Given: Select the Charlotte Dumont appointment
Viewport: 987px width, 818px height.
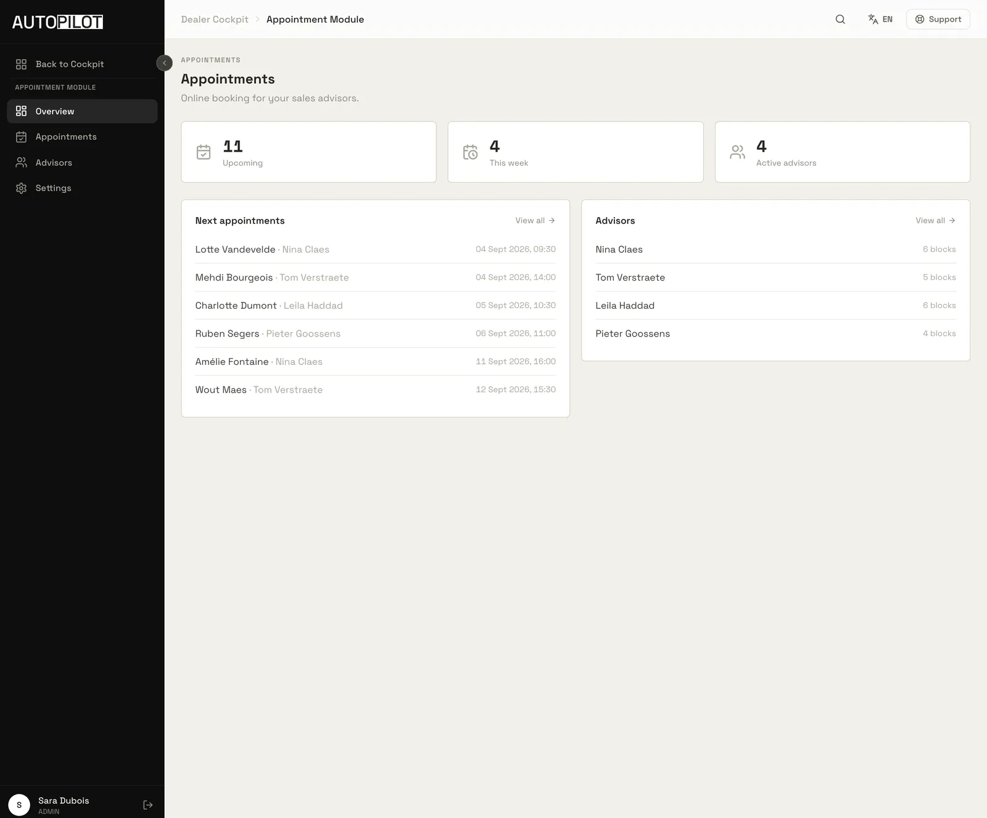Looking at the screenshot, I should pyautogui.click(x=375, y=306).
